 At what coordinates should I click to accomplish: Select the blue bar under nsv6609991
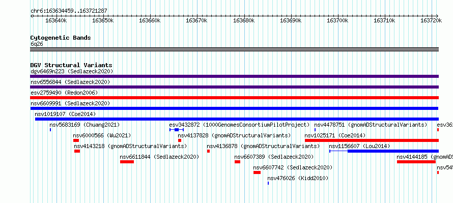click(x=234, y=108)
